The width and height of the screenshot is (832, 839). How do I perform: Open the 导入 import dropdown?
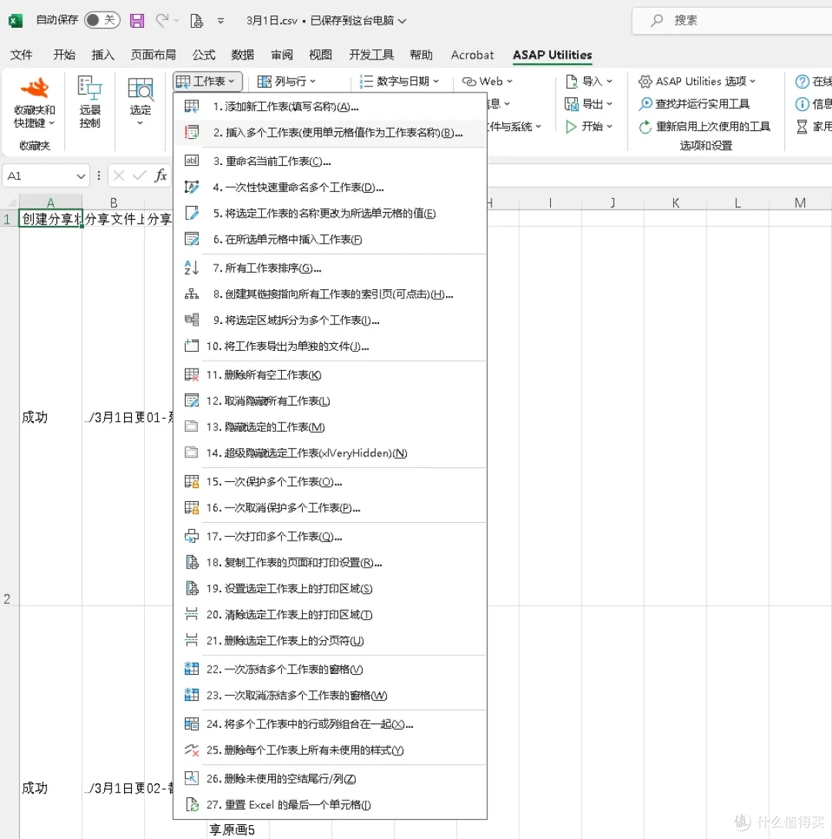[589, 81]
